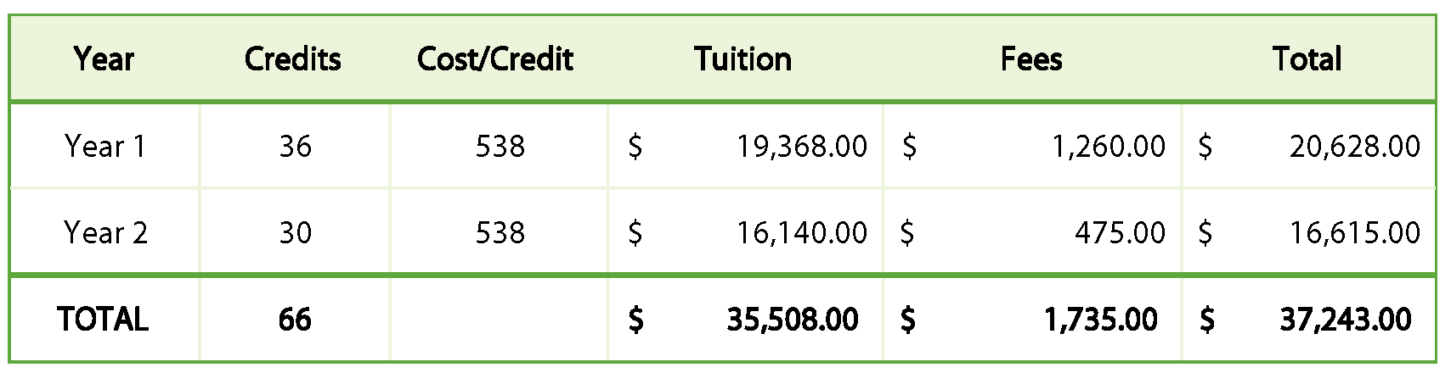The width and height of the screenshot is (1451, 373).
Task: Click Year 1 total amount 20,628.00
Action: tap(1354, 147)
